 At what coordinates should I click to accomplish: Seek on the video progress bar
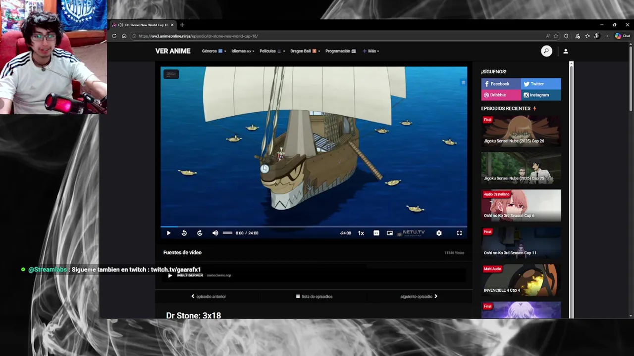pyautogui.click(x=314, y=226)
